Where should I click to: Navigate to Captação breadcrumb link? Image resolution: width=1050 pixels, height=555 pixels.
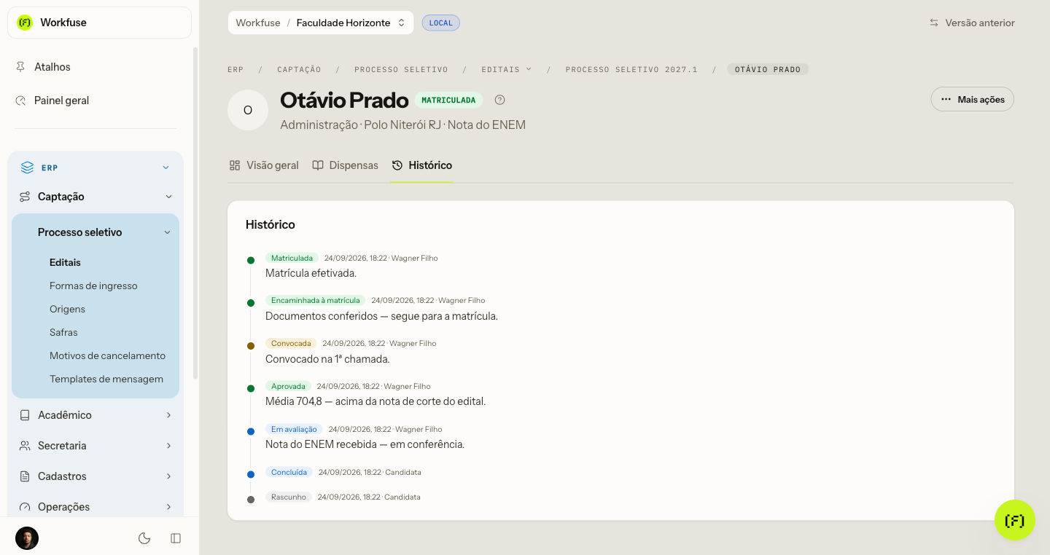click(299, 69)
